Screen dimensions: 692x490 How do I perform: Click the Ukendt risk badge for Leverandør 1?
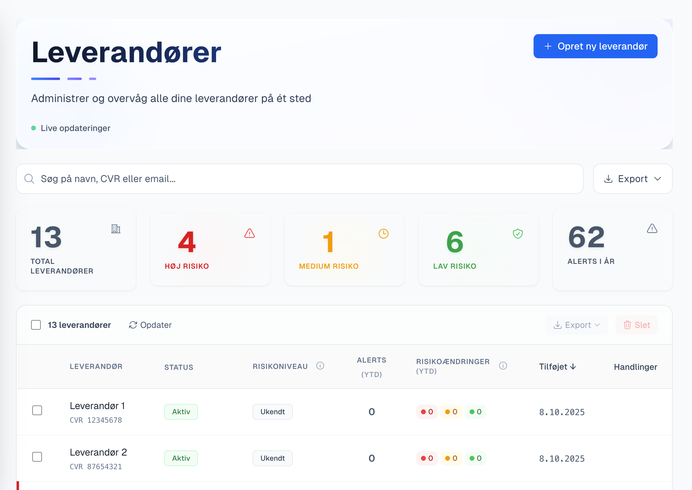(x=272, y=412)
